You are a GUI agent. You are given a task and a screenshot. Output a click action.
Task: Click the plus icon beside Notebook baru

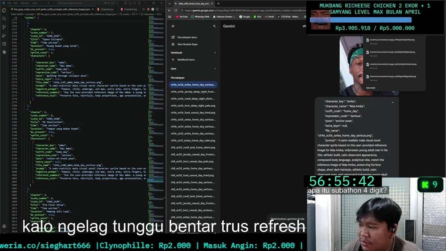click(x=173, y=60)
